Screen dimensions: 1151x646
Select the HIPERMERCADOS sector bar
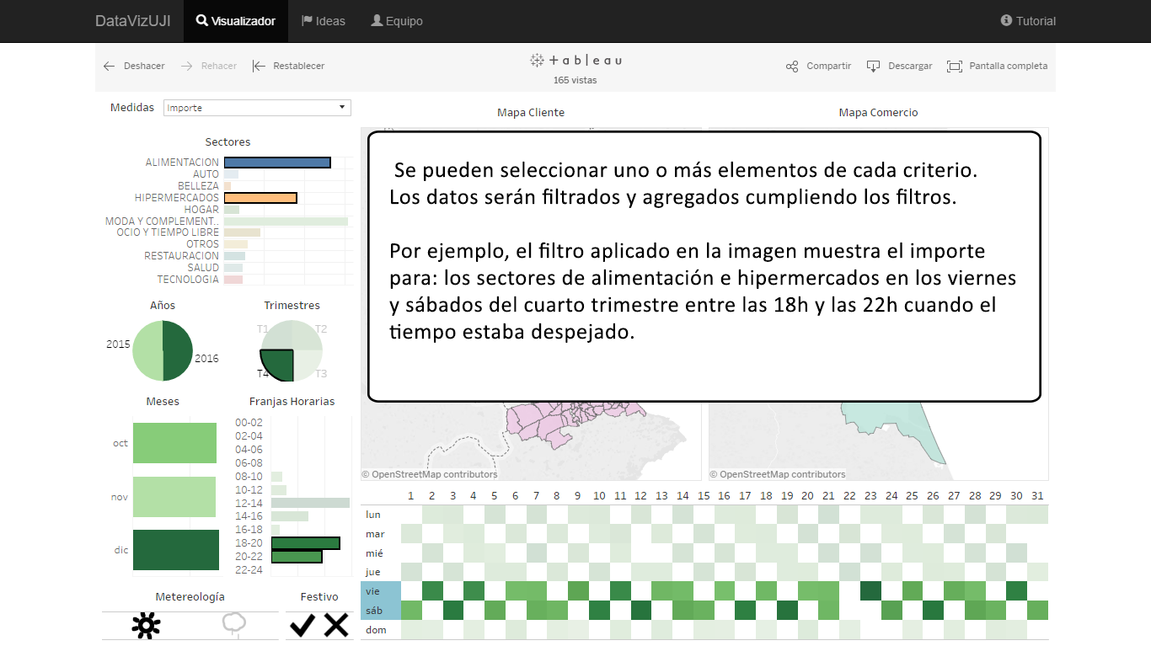[260, 198]
